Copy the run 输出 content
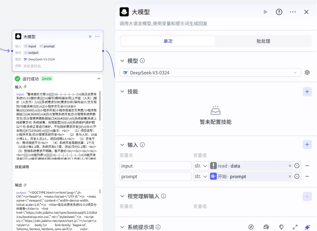This screenshot has height=231, width=317. [25, 185]
